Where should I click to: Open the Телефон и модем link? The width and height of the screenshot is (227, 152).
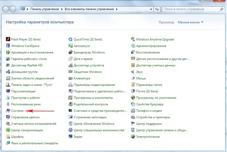(x=149, y=111)
